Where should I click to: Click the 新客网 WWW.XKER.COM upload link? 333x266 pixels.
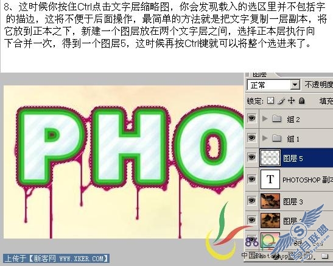pyautogui.click(x=57, y=259)
